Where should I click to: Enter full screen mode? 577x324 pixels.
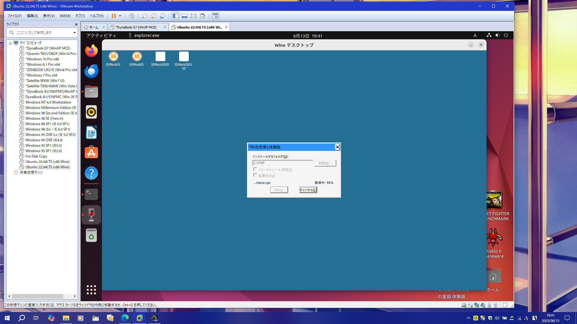(x=194, y=16)
